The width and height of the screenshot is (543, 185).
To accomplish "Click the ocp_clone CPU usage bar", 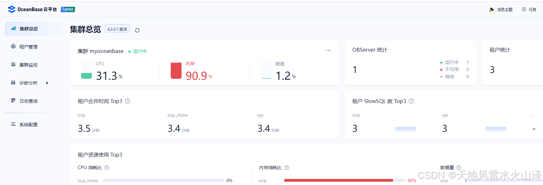I will [163, 180].
